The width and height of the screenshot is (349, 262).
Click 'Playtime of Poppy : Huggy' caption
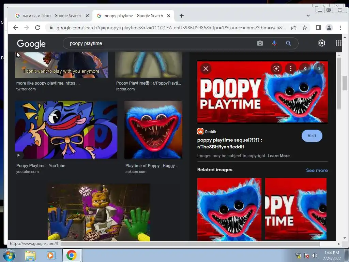pyautogui.click(x=152, y=165)
